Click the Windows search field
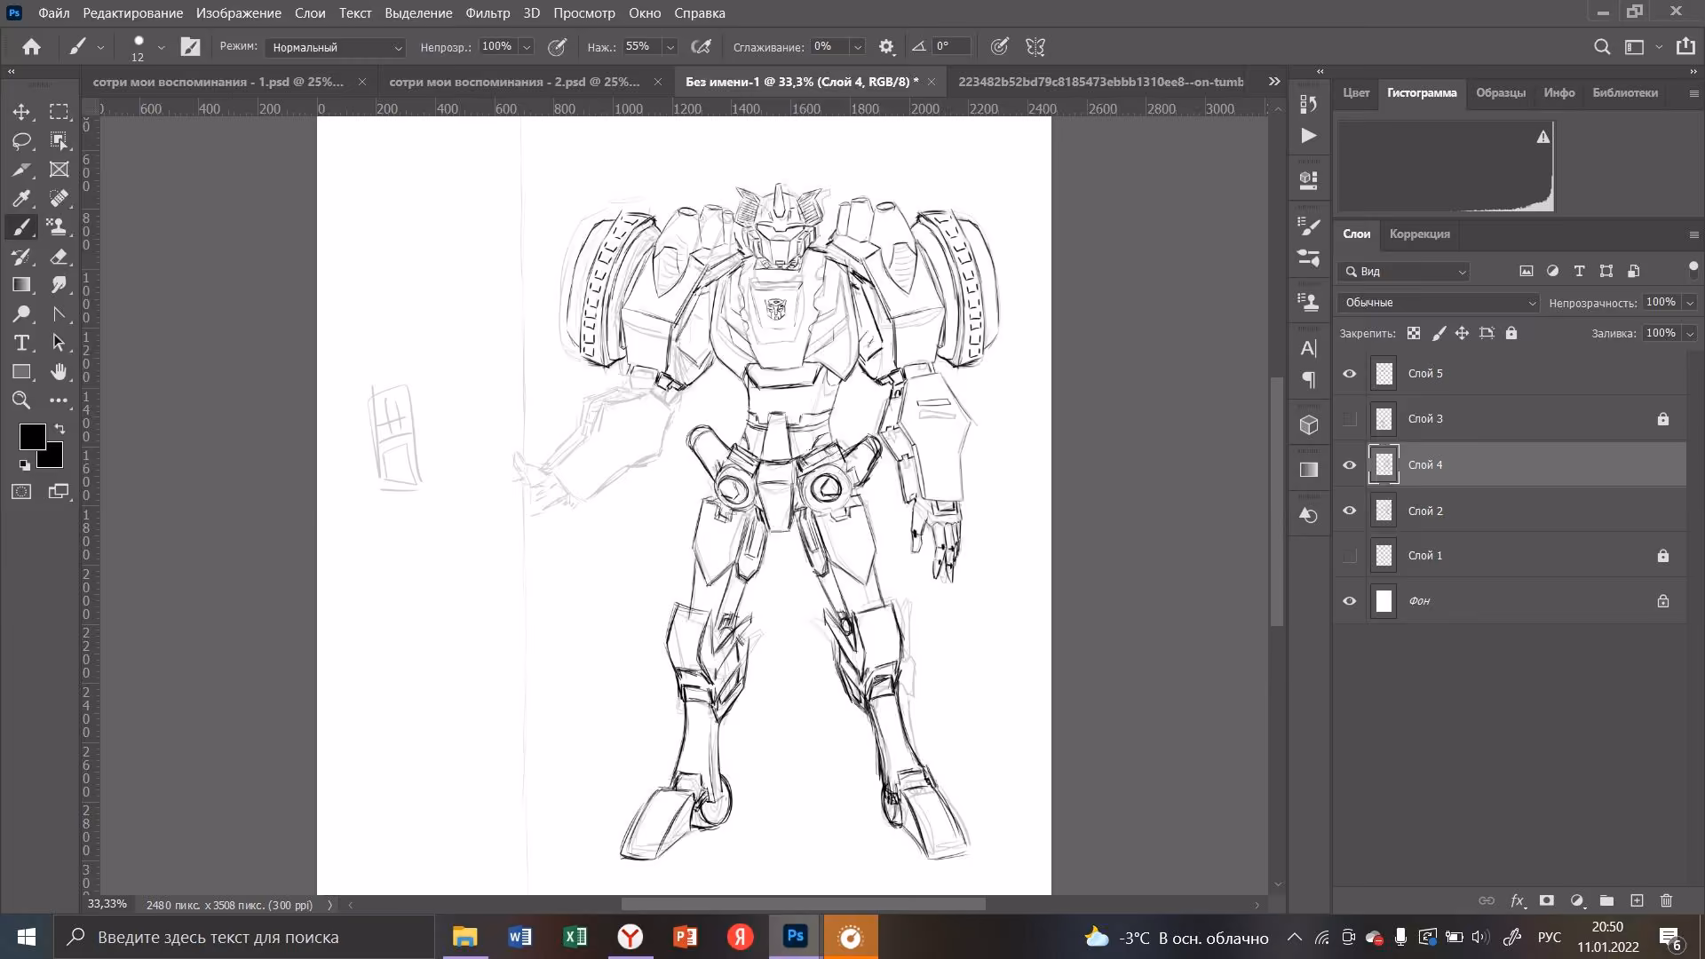The width and height of the screenshot is (1705, 959). point(244,937)
